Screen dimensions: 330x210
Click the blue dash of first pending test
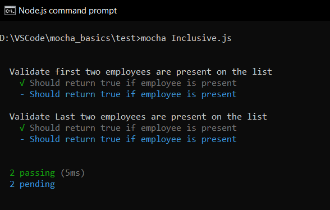tap(22, 94)
